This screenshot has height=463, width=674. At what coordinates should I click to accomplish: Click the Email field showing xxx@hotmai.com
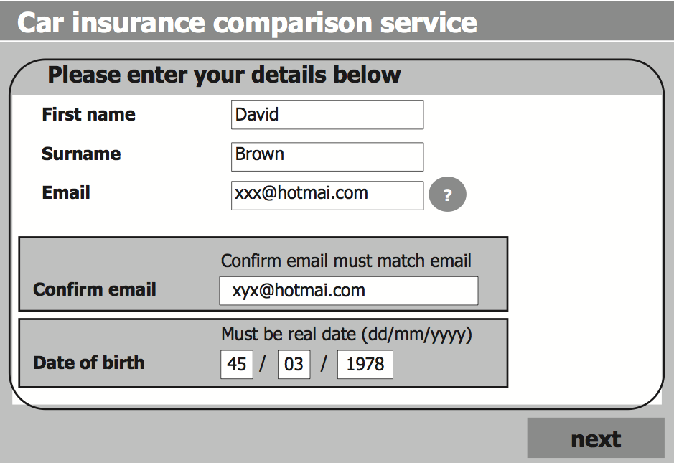click(x=327, y=195)
